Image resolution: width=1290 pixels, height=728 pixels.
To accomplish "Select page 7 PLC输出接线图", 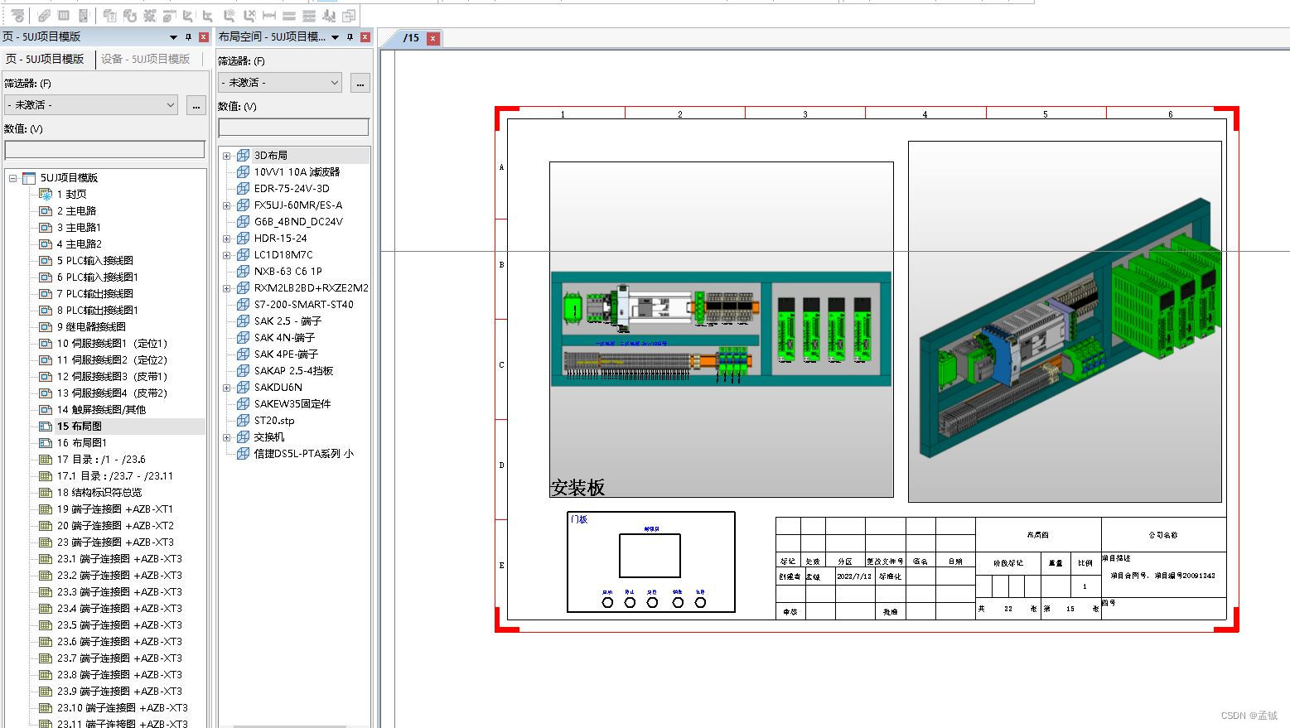I will tap(94, 293).
